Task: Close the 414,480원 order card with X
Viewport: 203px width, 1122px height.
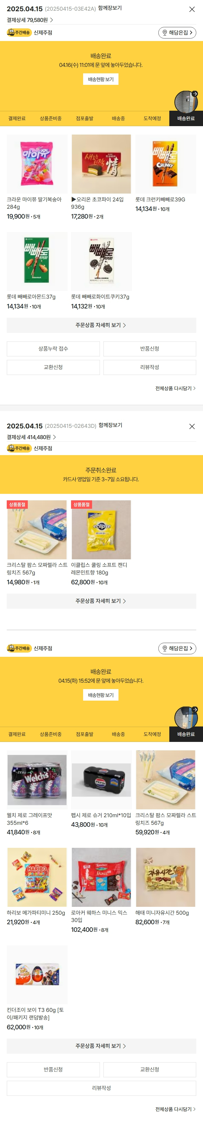Action: 192,426
